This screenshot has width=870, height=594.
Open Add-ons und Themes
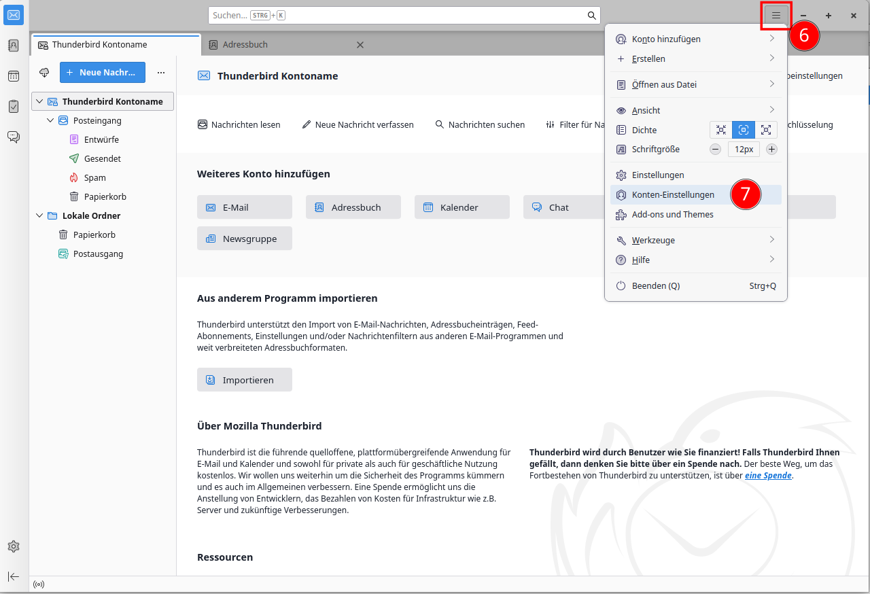696,214
